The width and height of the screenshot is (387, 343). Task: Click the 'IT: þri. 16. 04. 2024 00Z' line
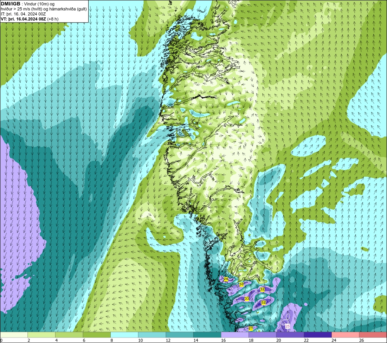tap(23, 14)
